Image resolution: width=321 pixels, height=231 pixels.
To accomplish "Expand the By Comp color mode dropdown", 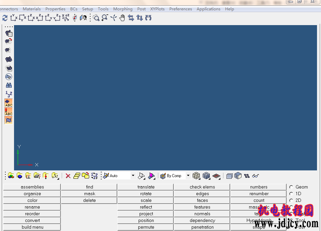I will 188,176.
